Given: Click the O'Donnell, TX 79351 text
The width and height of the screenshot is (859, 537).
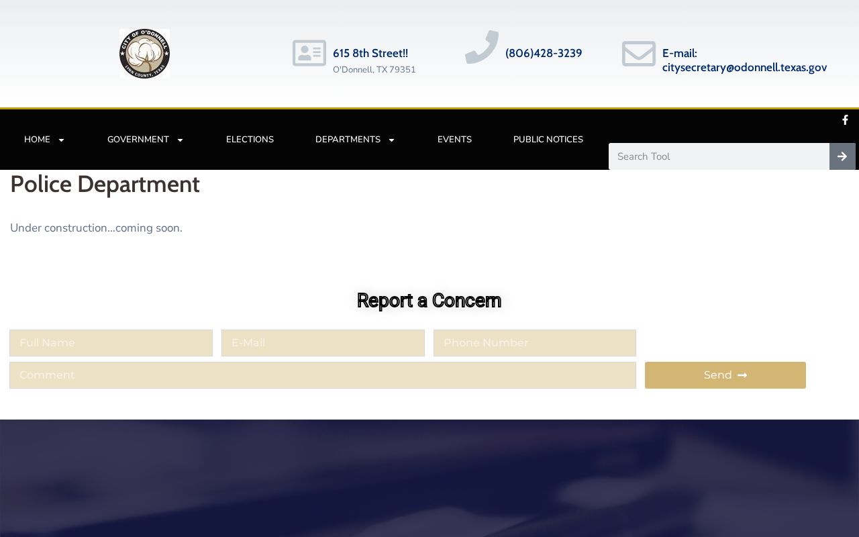Looking at the screenshot, I should click(374, 70).
